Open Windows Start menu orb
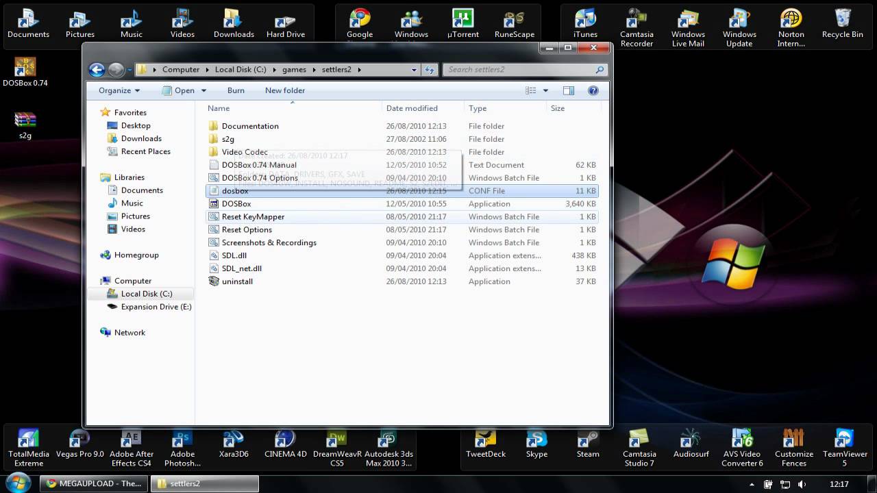This screenshot has width=877, height=493. [18, 482]
